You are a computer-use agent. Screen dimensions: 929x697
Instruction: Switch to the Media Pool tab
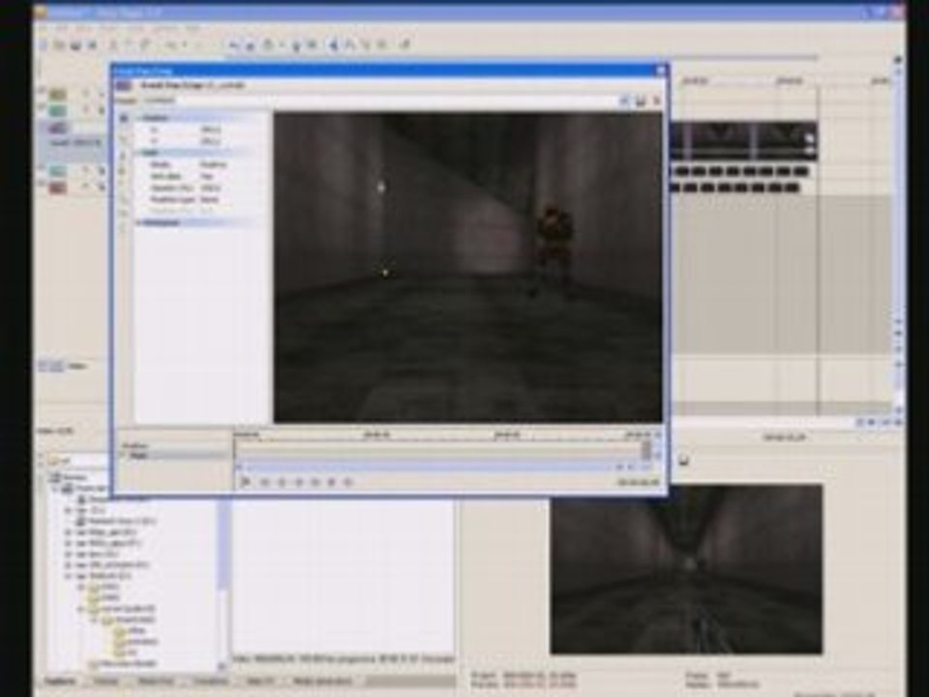pyautogui.click(x=156, y=681)
